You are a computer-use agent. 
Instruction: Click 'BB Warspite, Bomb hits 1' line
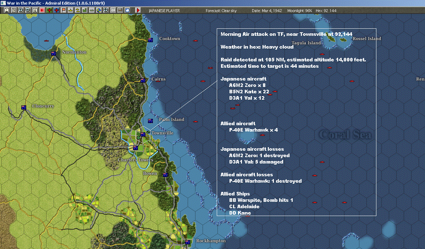point(261,200)
